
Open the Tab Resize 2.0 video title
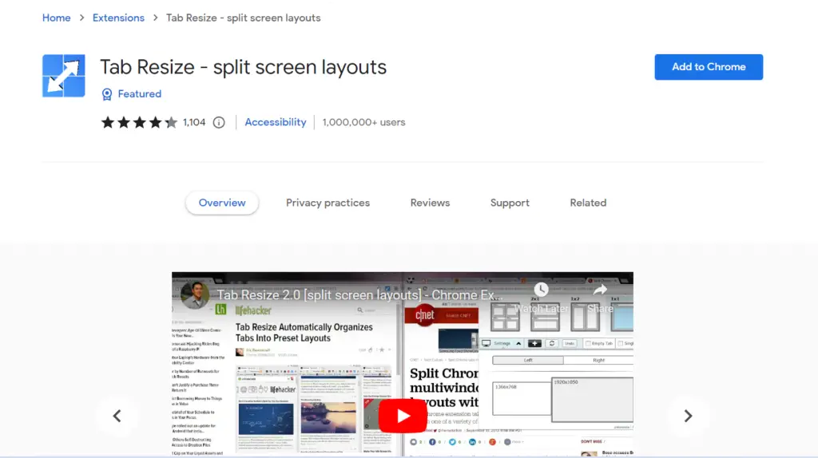point(360,295)
